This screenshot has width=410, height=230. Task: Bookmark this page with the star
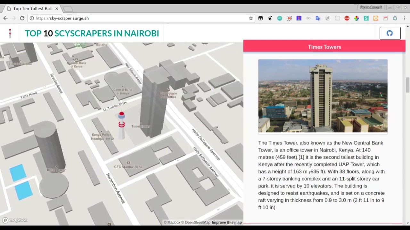[251, 18]
